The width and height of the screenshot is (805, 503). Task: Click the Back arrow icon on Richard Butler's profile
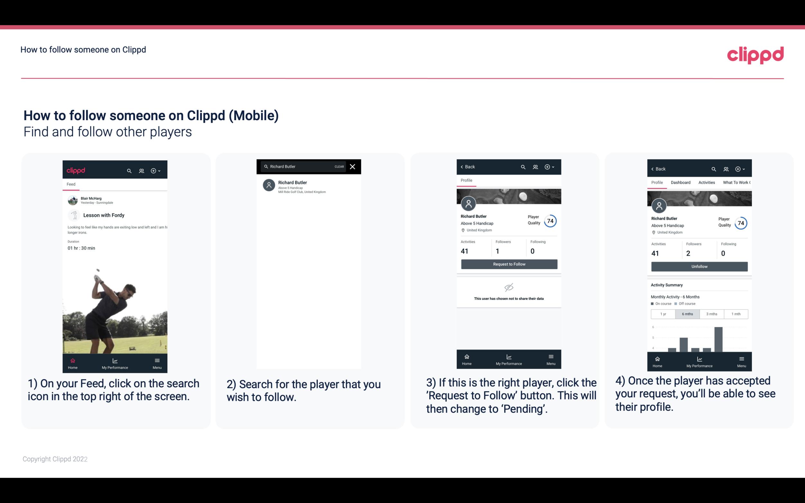click(463, 167)
